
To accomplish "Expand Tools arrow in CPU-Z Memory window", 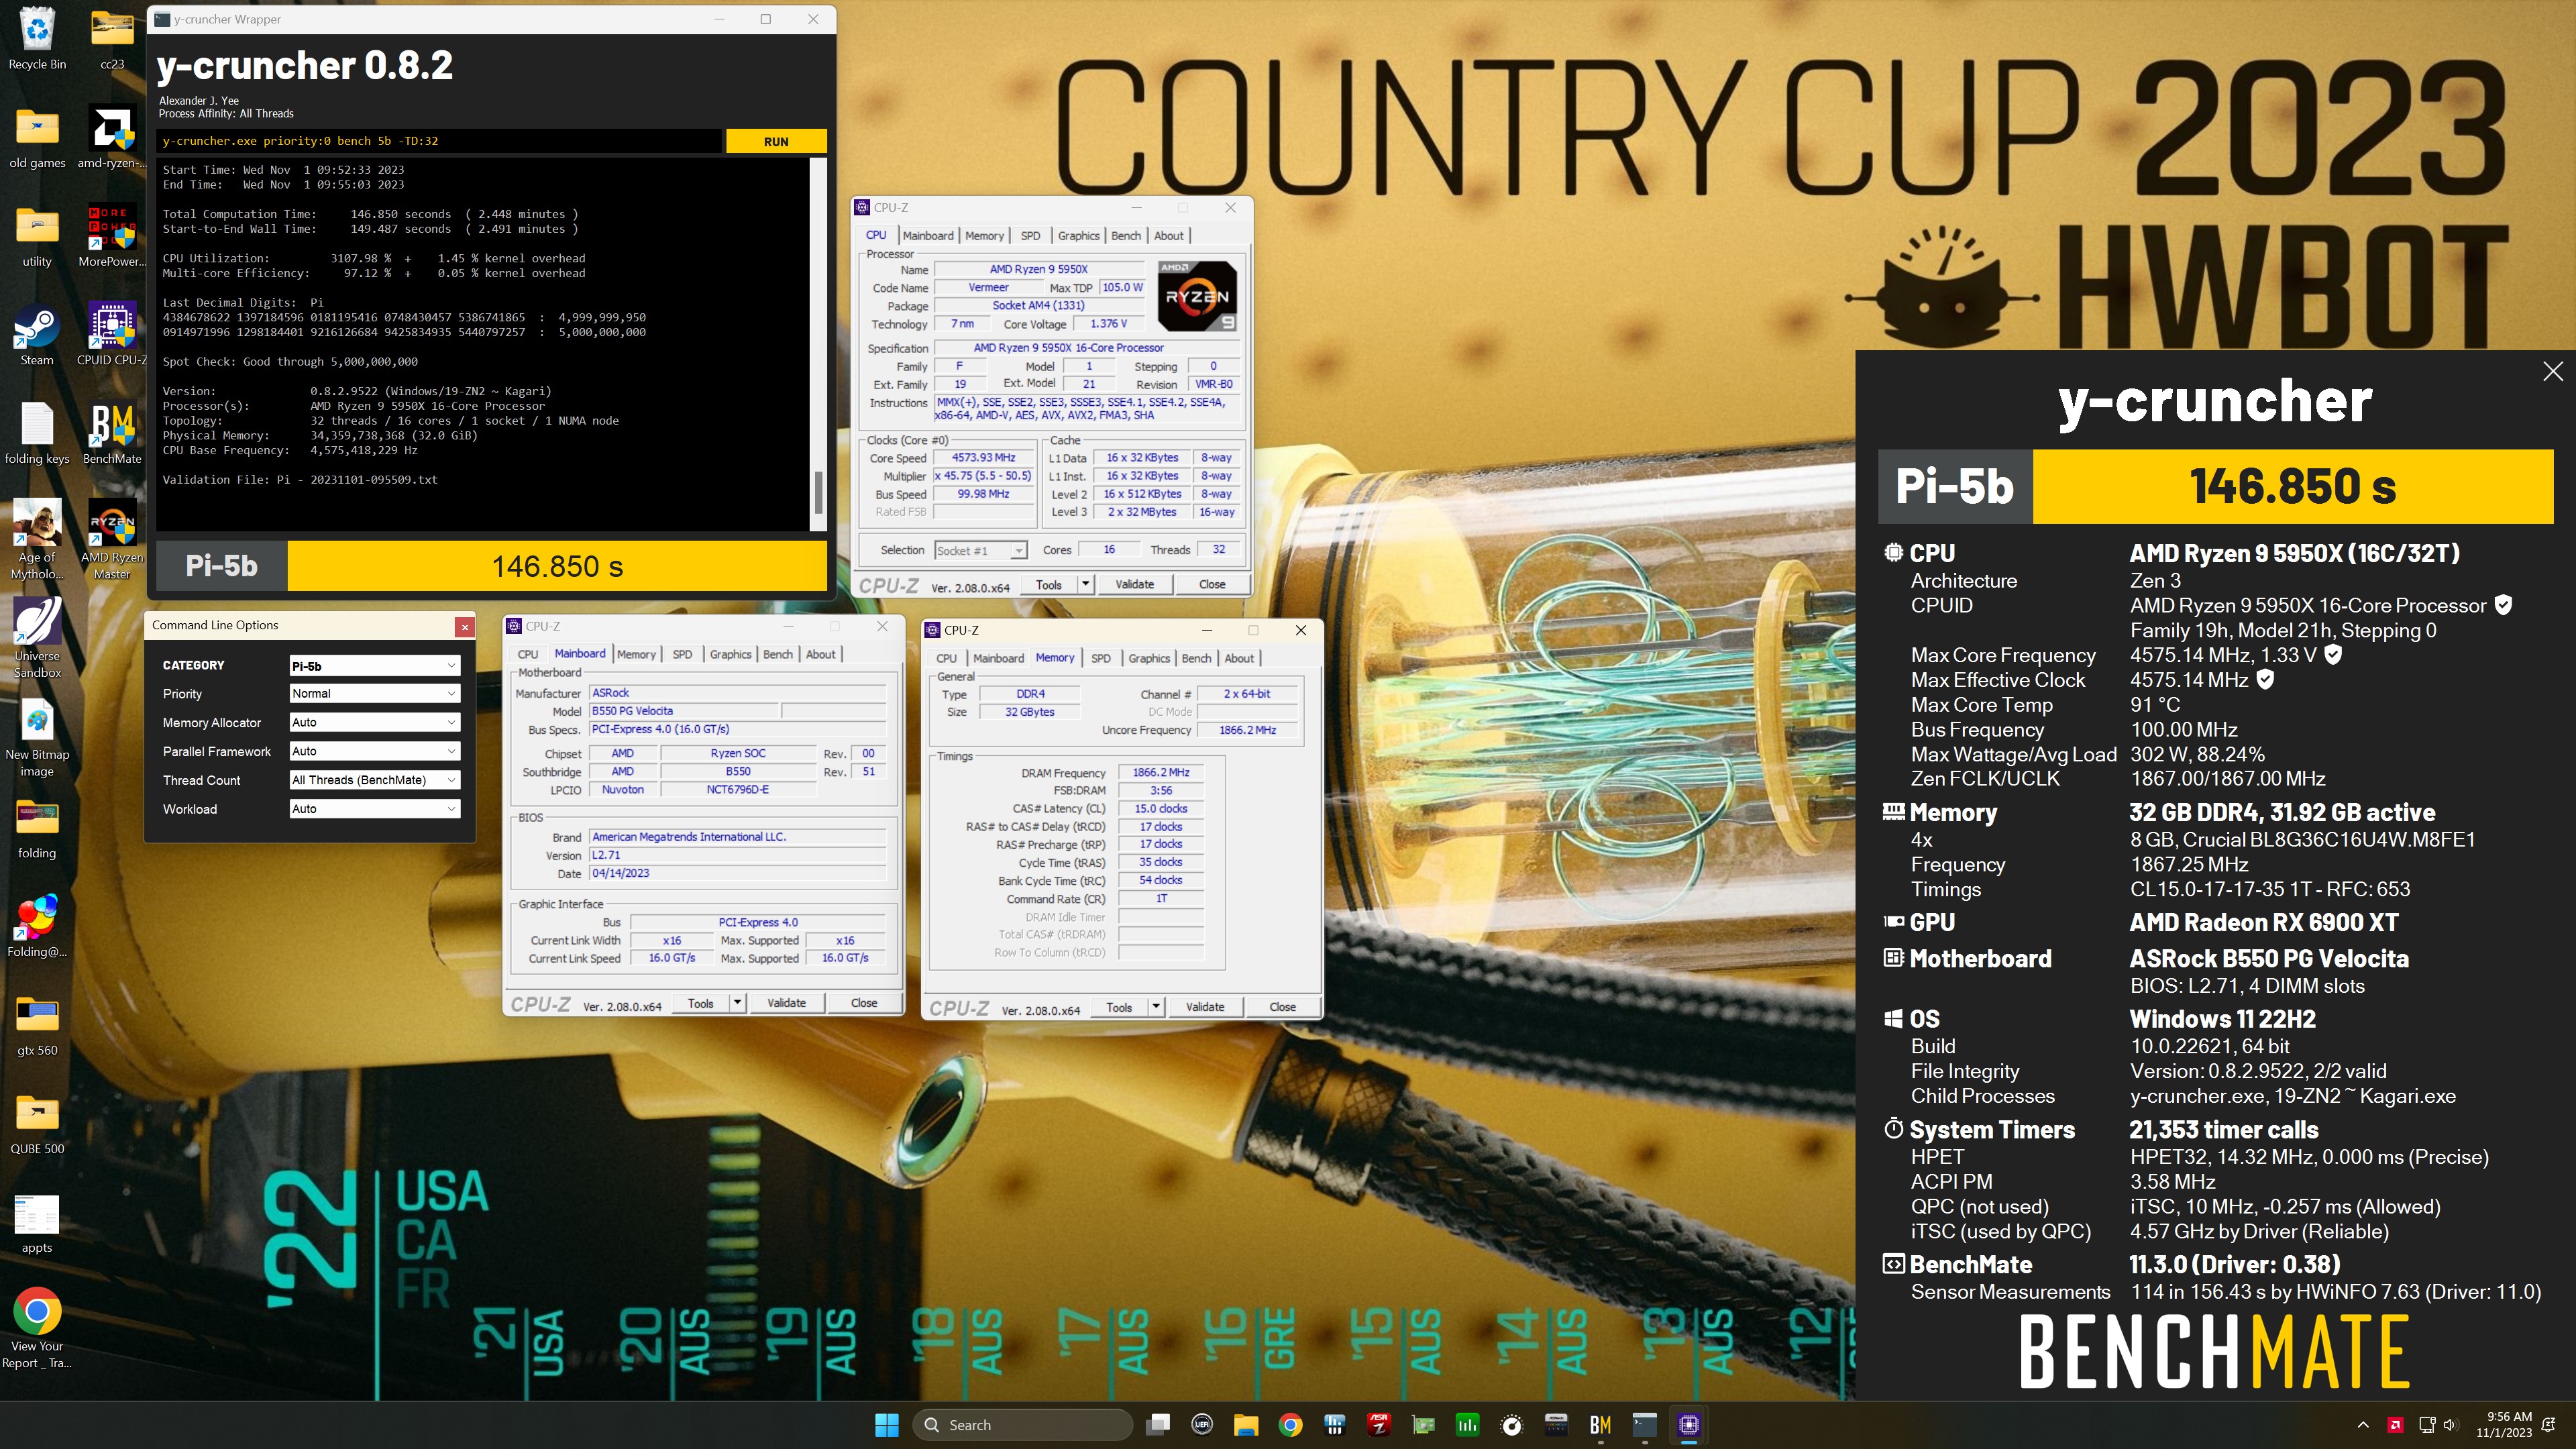I will tap(1156, 1007).
